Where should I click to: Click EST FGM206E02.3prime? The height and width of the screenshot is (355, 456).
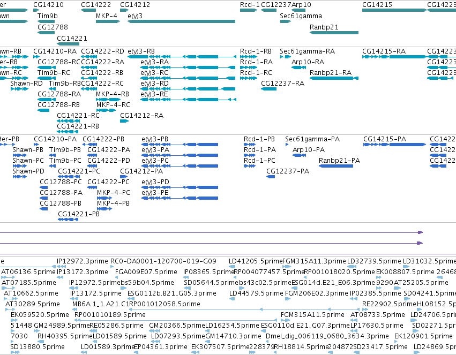(x=316, y=294)
